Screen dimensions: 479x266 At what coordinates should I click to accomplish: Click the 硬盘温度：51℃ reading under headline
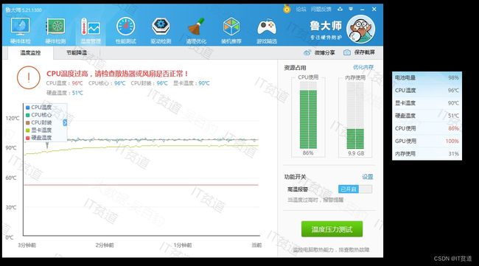pos(64,93)
